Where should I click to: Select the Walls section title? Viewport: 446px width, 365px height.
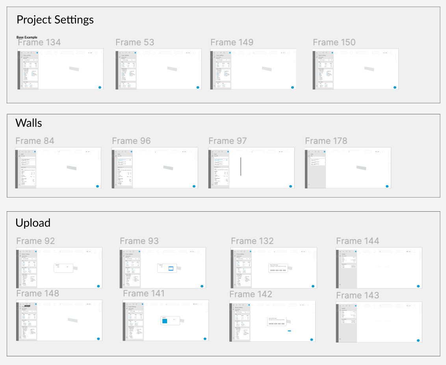tap(29, 123)
